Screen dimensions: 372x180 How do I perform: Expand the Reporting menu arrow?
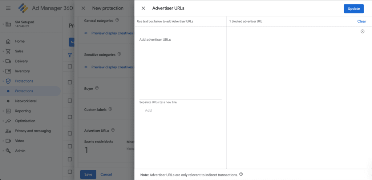click(x=3, y=111)
